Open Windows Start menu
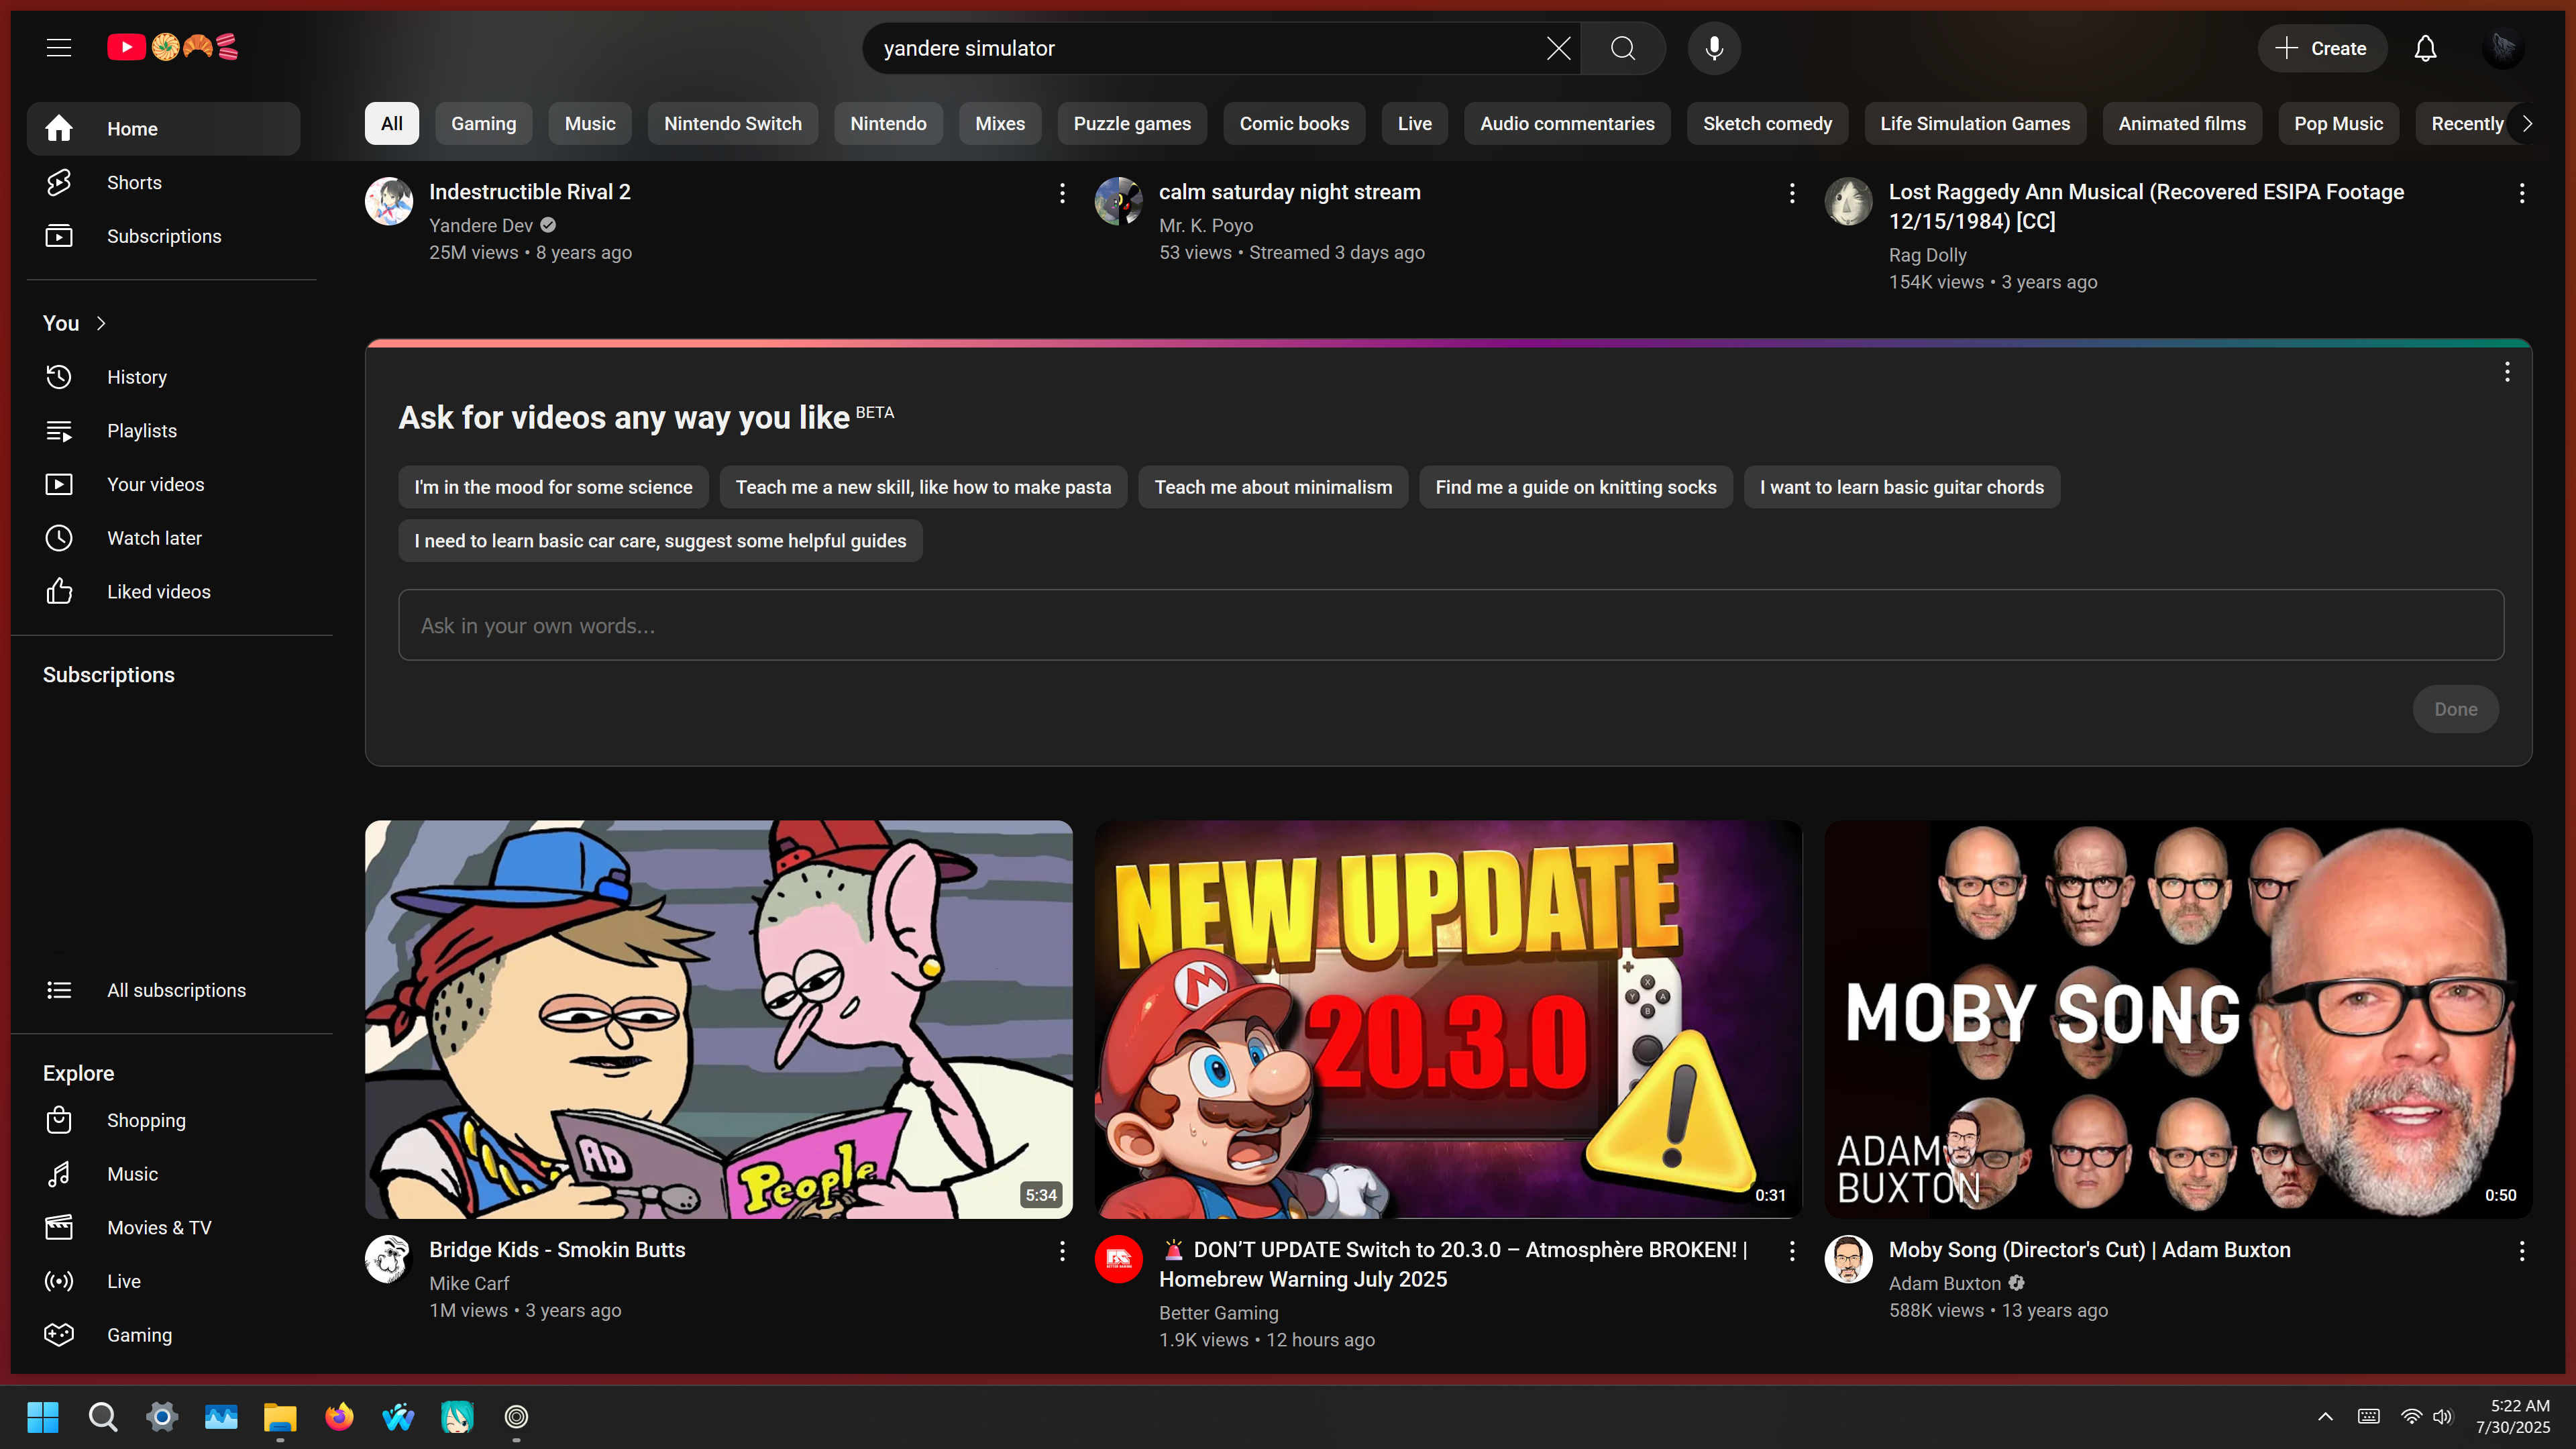The image size is (2576, 1449). (x=43, y=1417)
